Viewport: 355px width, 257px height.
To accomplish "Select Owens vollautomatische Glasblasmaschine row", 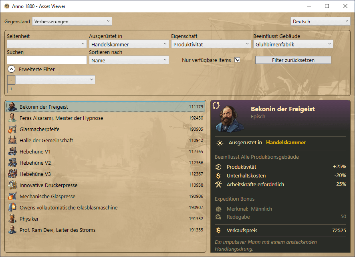I will (x=105, y=207).
